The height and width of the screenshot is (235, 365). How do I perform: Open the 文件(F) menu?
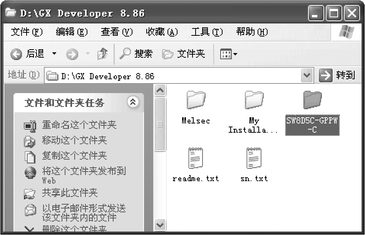(27, 32)
